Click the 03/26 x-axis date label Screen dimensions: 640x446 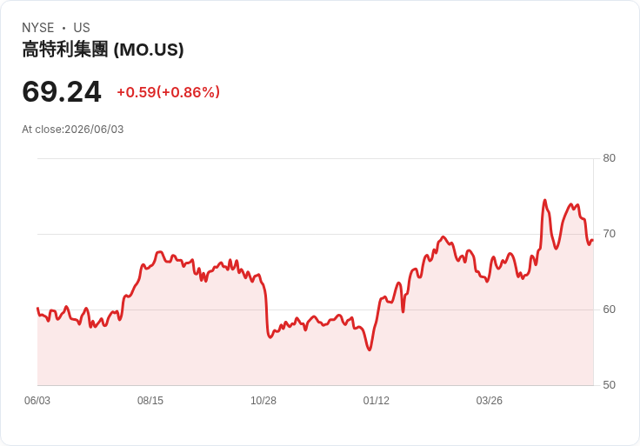[x=489, y=400]
